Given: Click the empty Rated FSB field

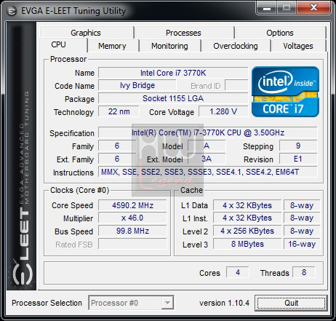Looking at the screenshot, I should (132, 244).
